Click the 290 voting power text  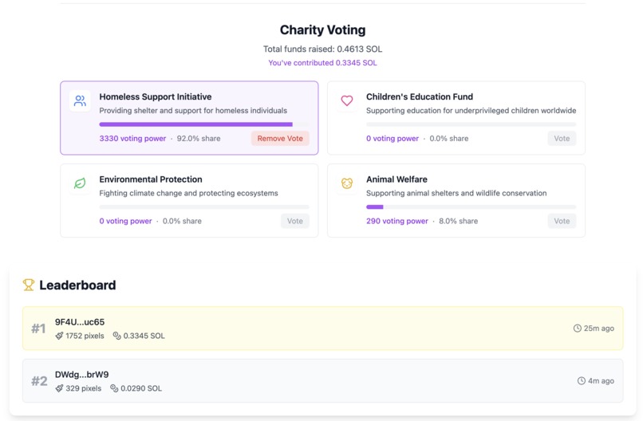tap(397, 221)
